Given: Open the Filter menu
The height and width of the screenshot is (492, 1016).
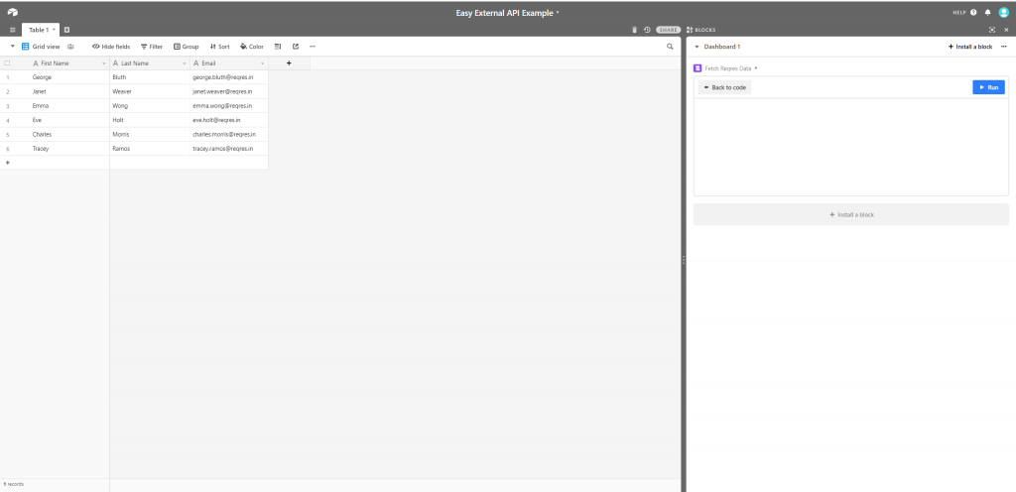Looking at the screenshot, I should point(152,47).
